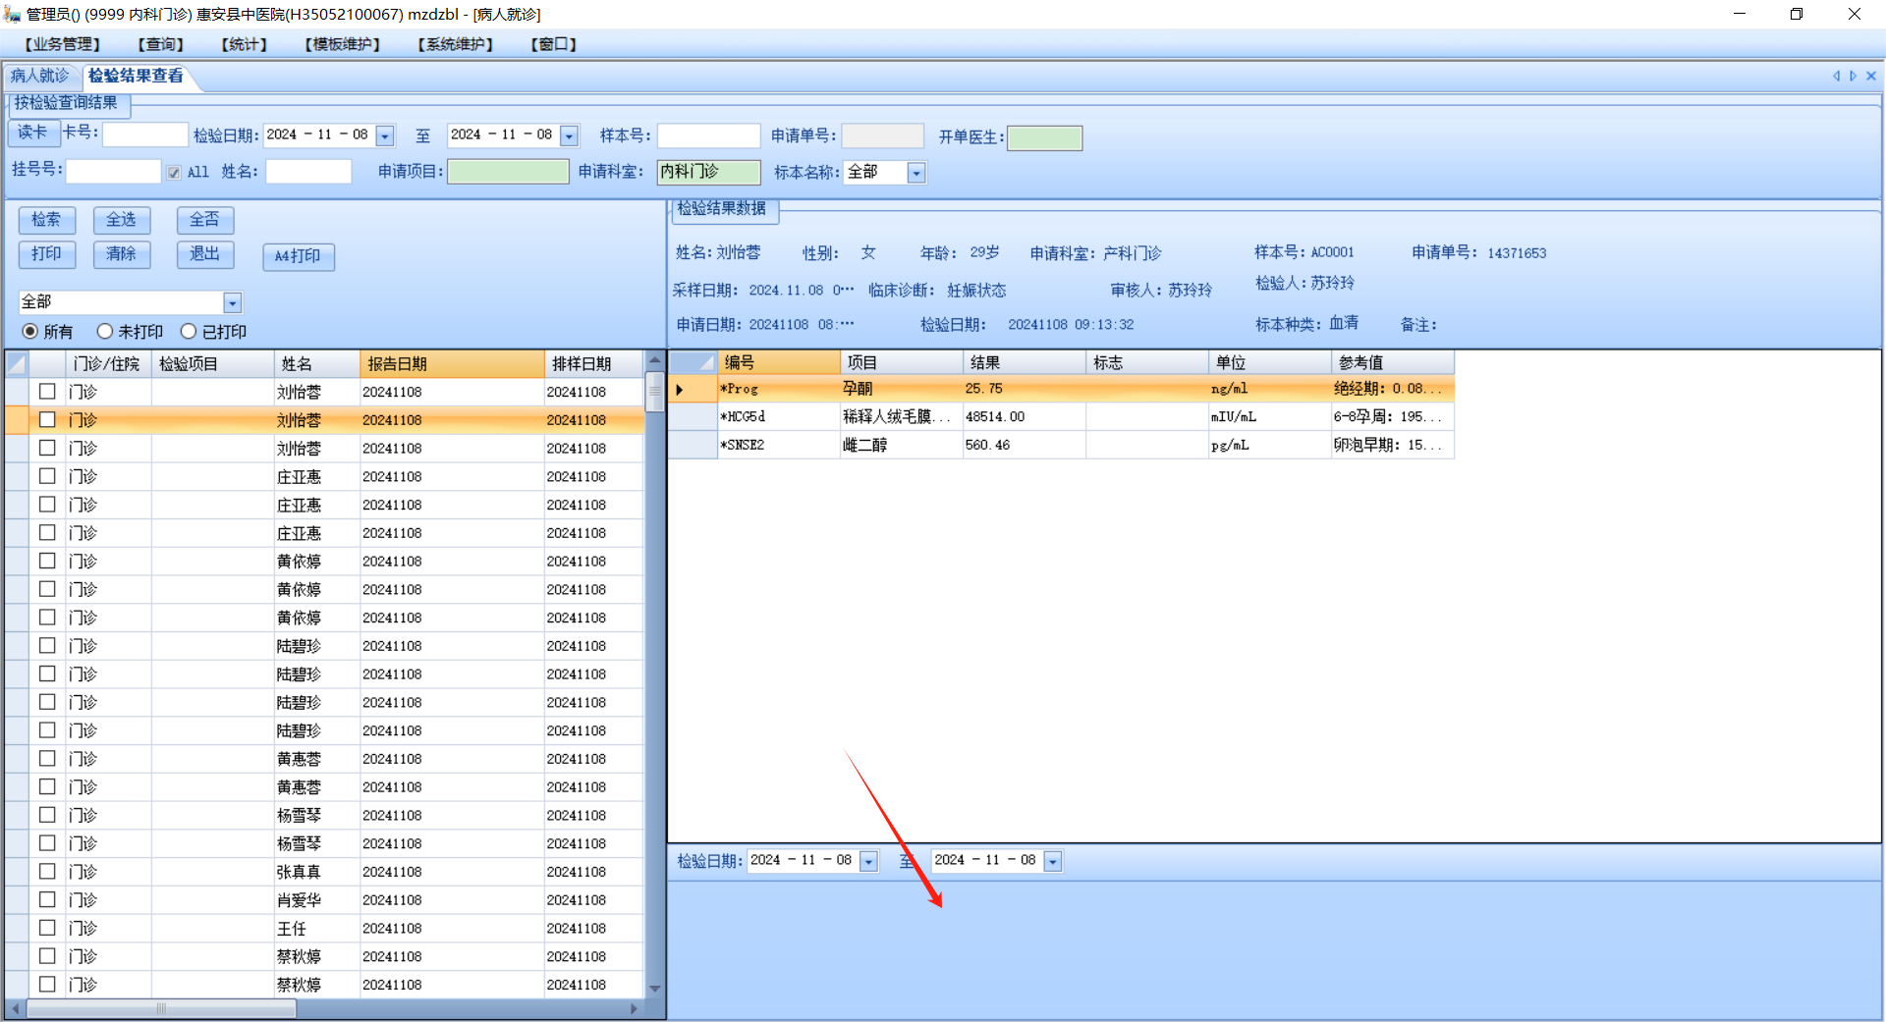
Task: Select the *HCG5d result row
Action: coord(1061,417)
